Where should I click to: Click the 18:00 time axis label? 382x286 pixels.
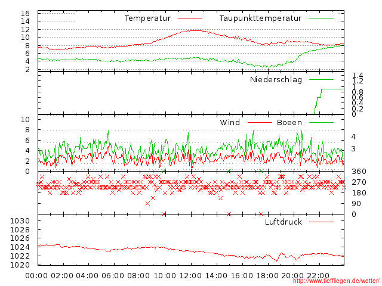(x=267, y=276)
